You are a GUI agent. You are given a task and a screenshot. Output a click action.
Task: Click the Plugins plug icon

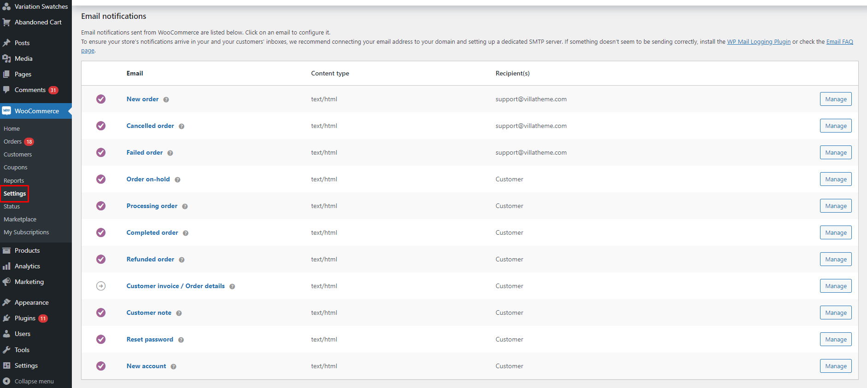tap(6, 318)
